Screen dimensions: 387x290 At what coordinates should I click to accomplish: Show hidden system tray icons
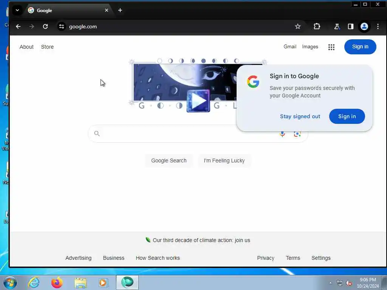point(330,283)
